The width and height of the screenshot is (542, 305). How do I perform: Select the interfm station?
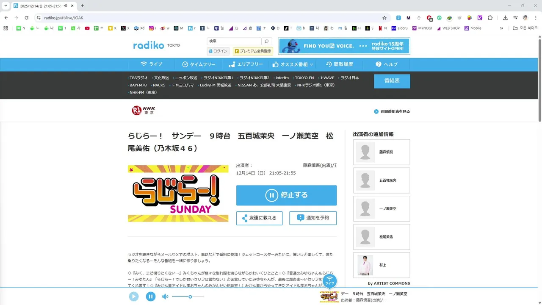[282, 78]
